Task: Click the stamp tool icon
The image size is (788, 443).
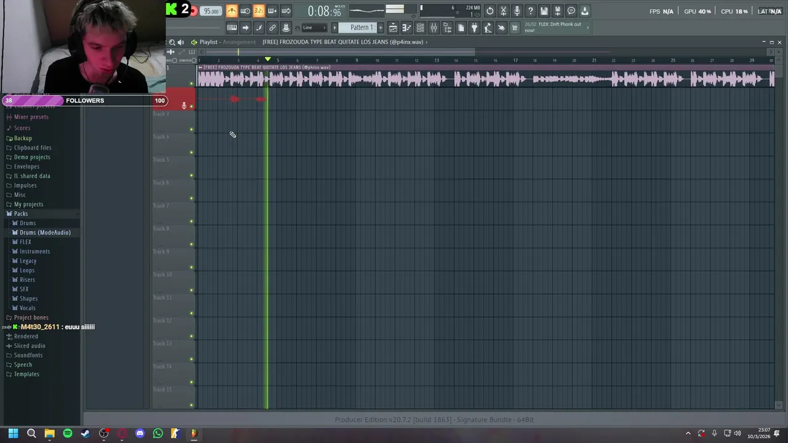Action: [x=286, y=28]
